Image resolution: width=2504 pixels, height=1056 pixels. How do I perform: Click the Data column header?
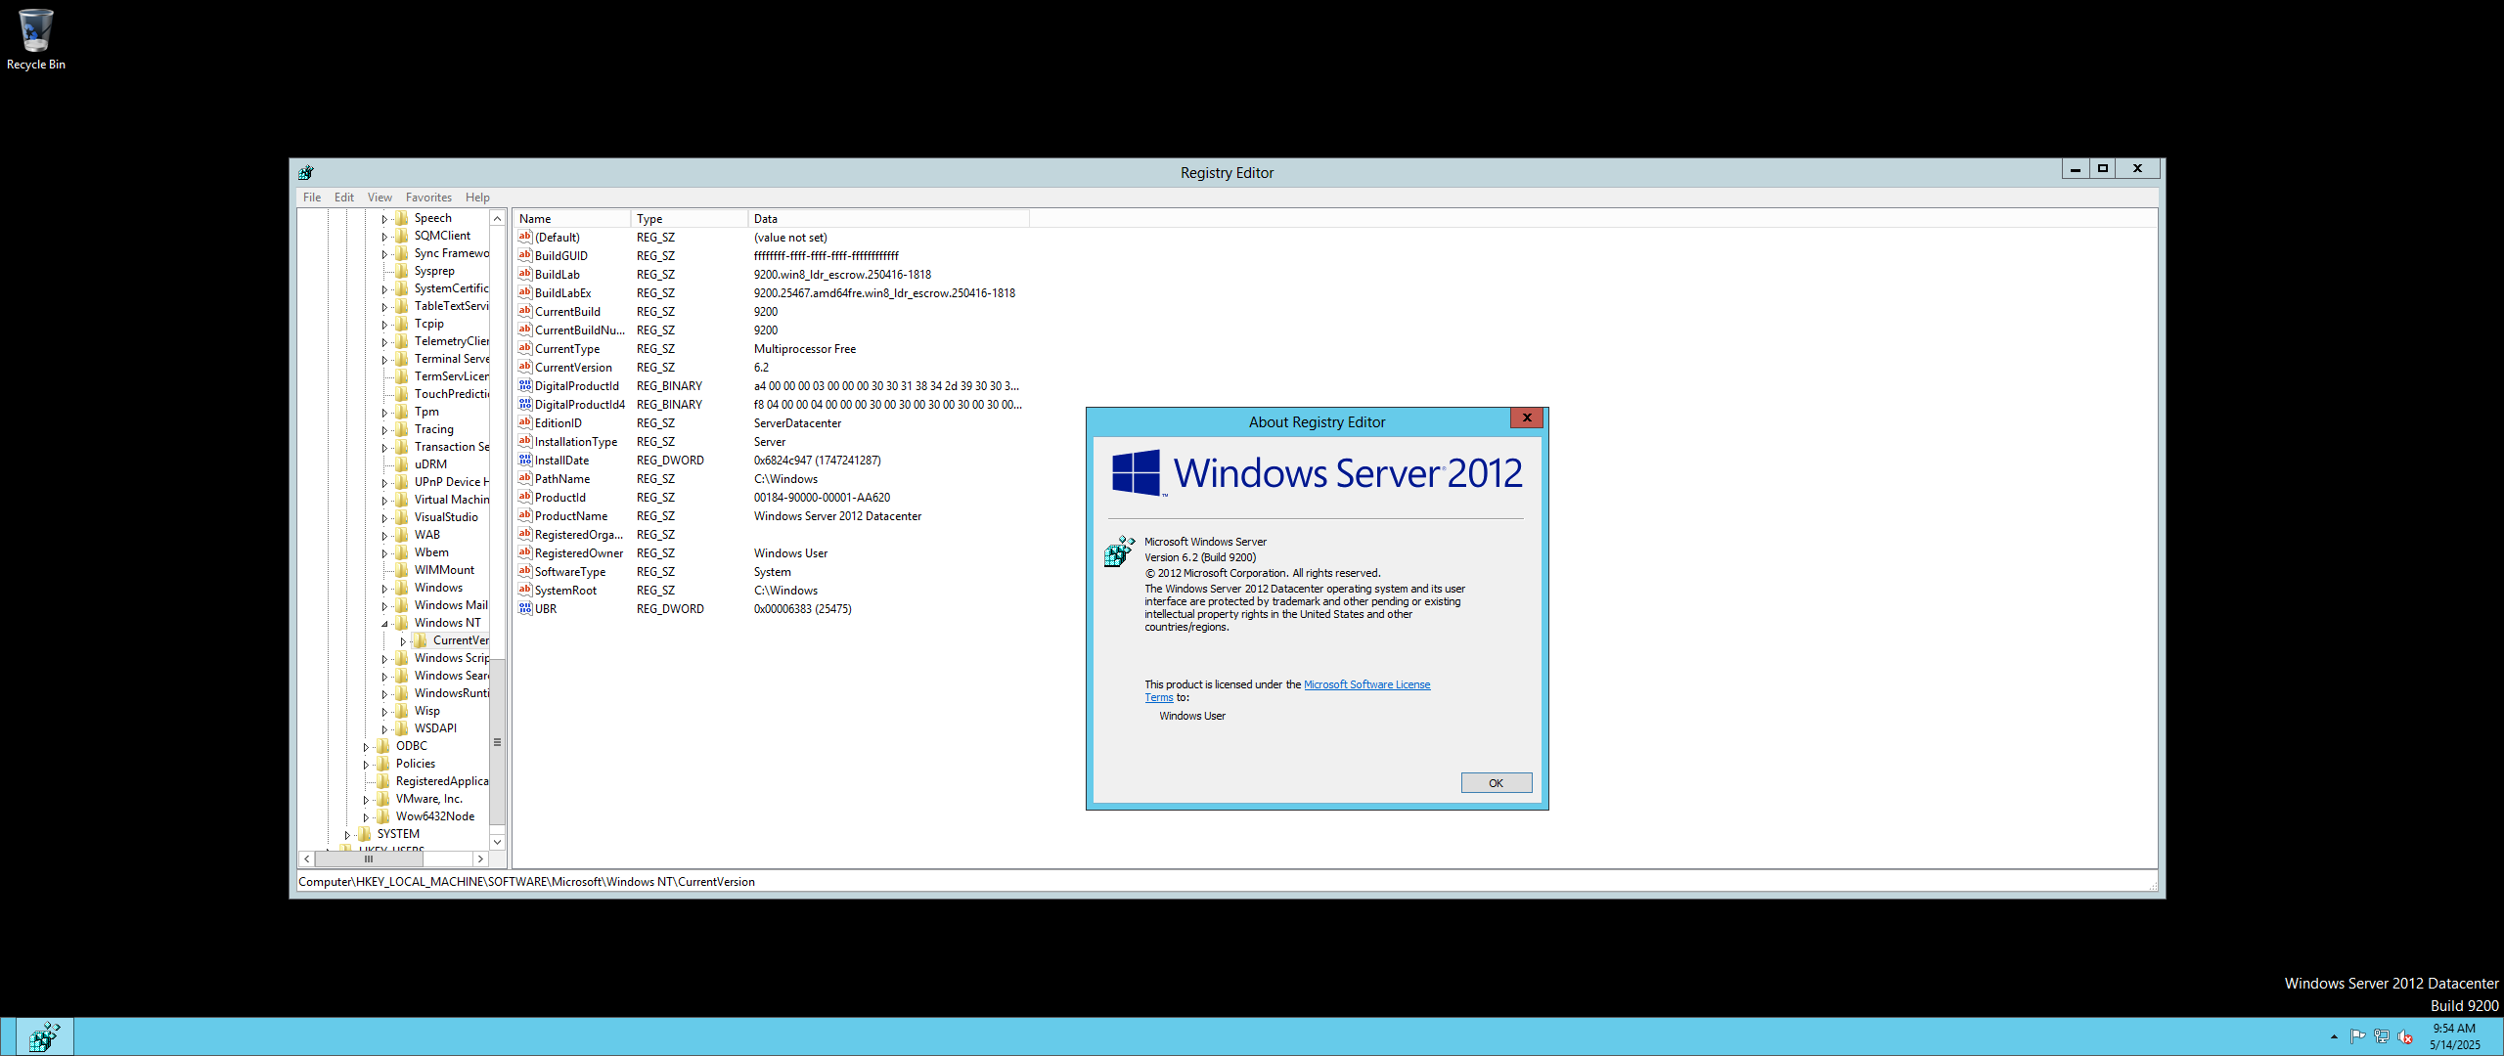(x=889, y=219)
